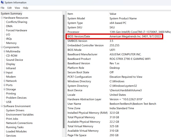Select IRQs in the tree
The image size is (171, 137).
click(9, 39)
